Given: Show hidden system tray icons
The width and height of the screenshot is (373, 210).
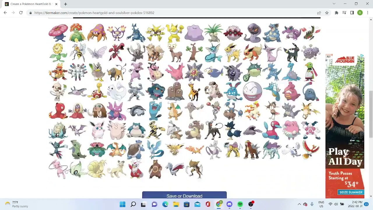Looking at the screenshot, I should coord(299,204).
